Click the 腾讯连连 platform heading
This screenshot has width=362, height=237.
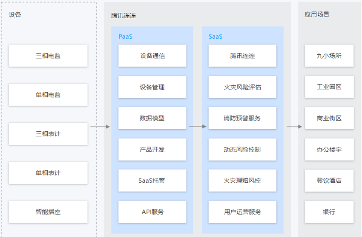[x=124, y=16]
